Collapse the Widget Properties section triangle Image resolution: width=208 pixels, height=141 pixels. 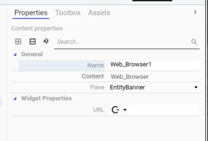pyautogui.click(x=15, y=98)
